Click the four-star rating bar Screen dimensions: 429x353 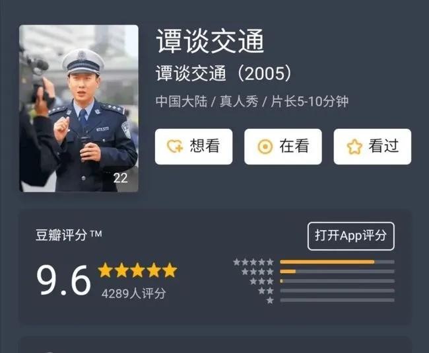point(337,272)
